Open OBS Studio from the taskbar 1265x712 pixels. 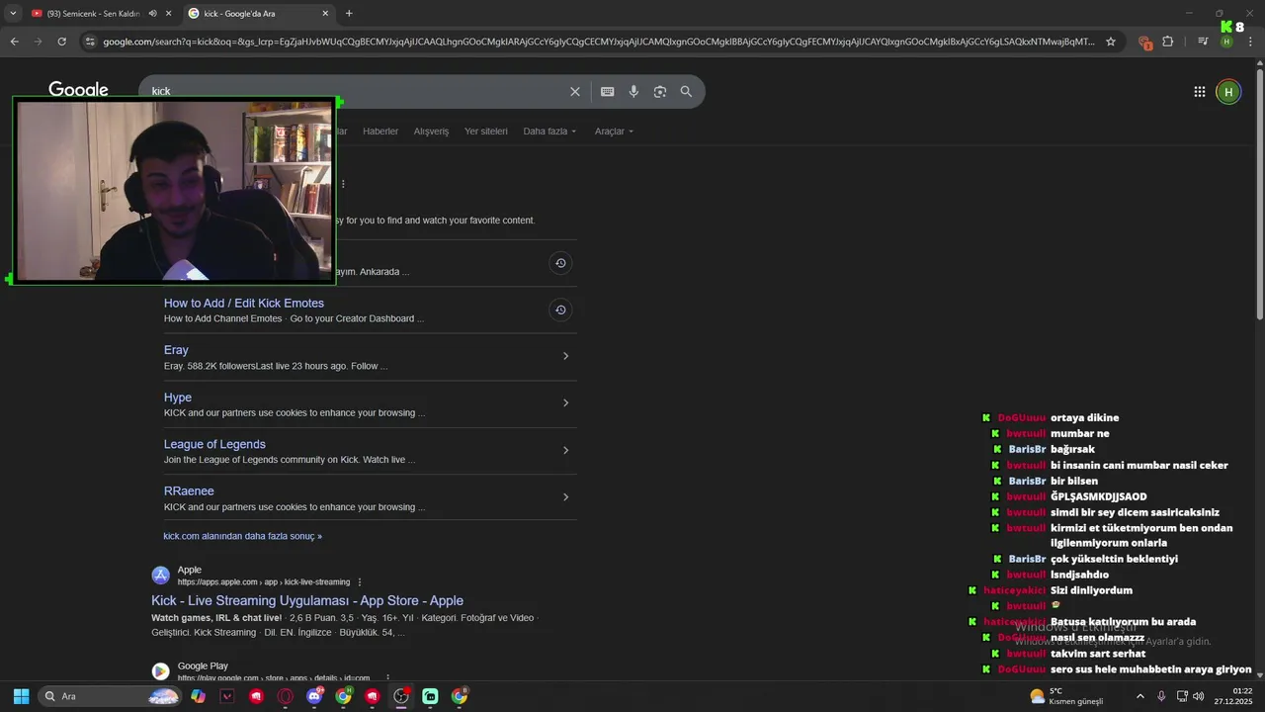(x=401, y=696)
